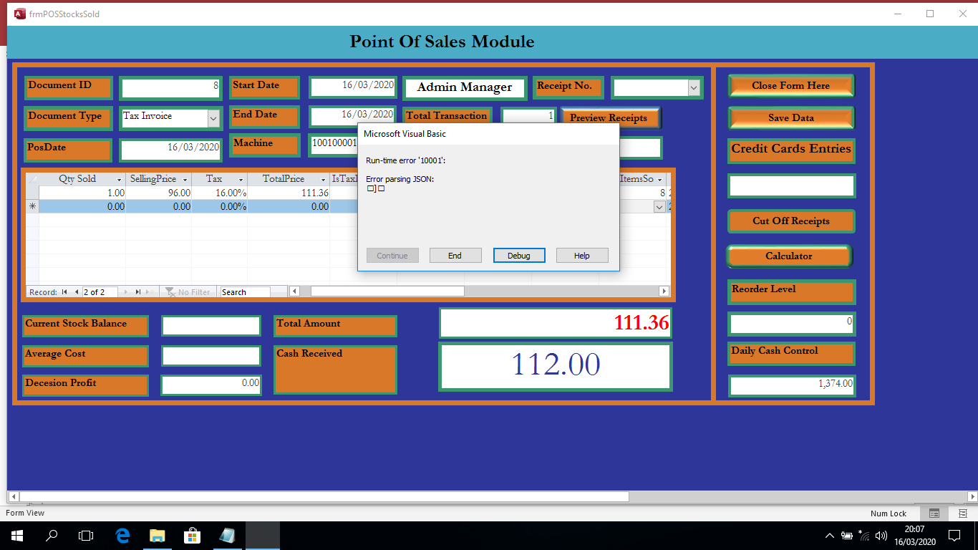
Task: Open the TotalPrice column dropdown arrow
Action: [x=322, y=180]
